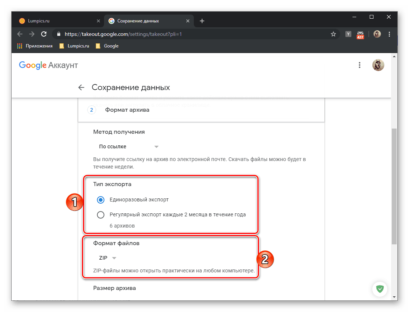Open the account page three-dot menu
Screen dimensions: 409x312
(x=360, y=65)
